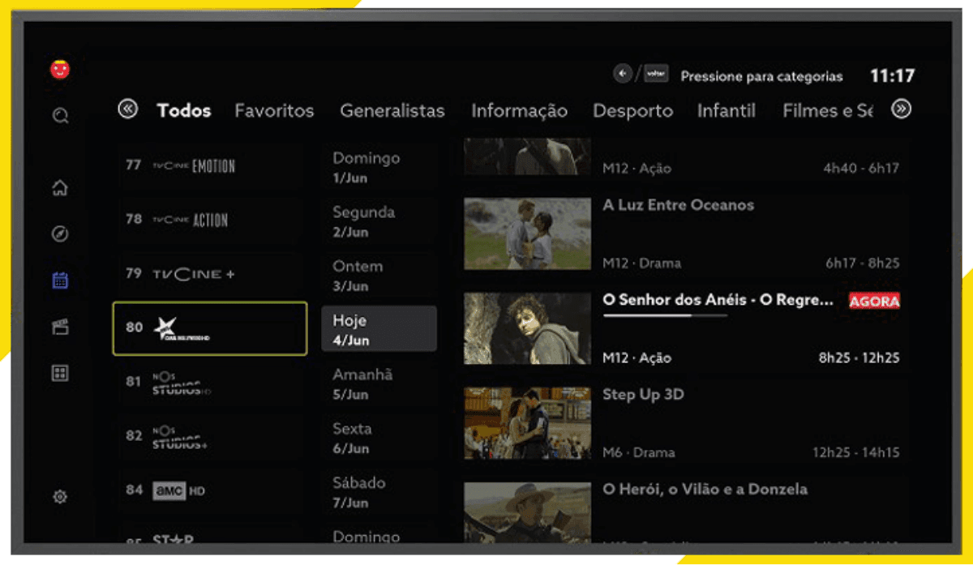Image resolution: width=973 pixels, height=565 pixels.
Task: Click the back arrow hint icon
Action: tap(623, 74)
